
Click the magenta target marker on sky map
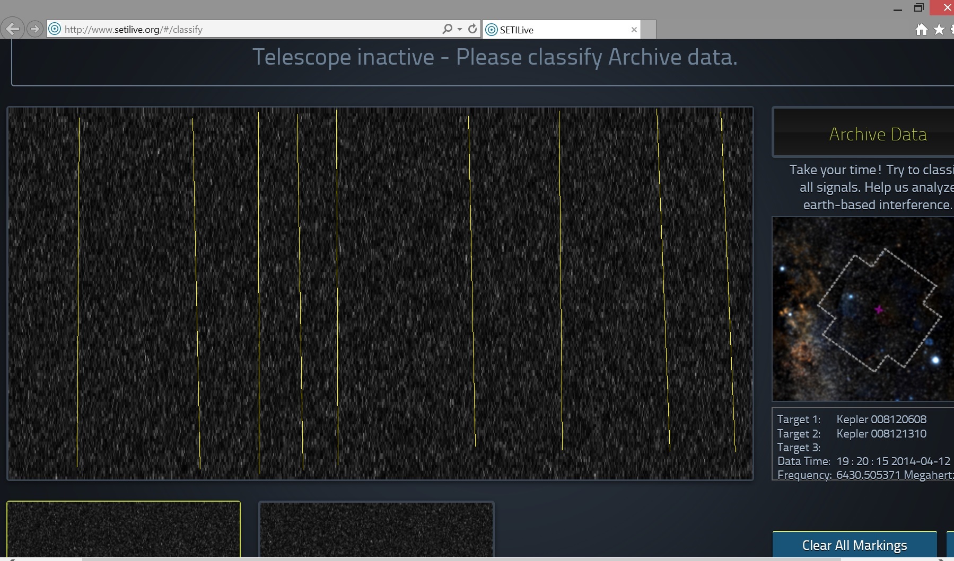pos(879,309)
